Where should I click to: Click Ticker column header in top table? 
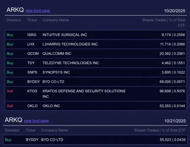click(x=32, y=20)
